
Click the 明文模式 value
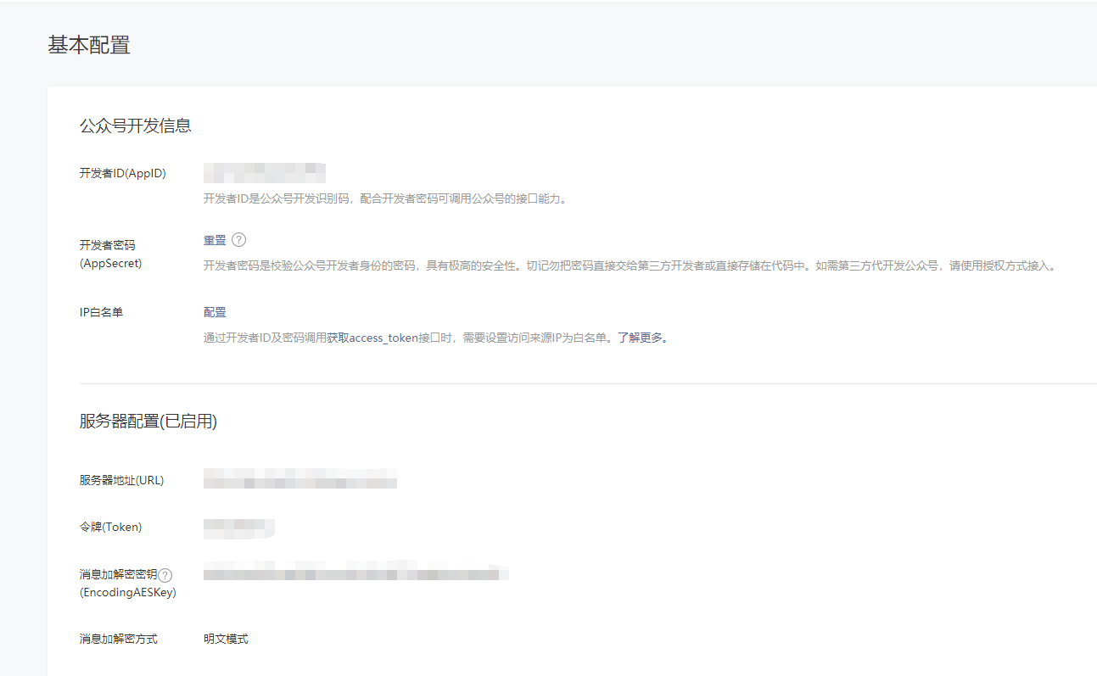tap(226, 639)
